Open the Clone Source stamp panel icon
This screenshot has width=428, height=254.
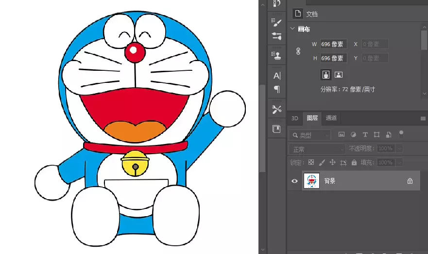[x=276, y=55]
